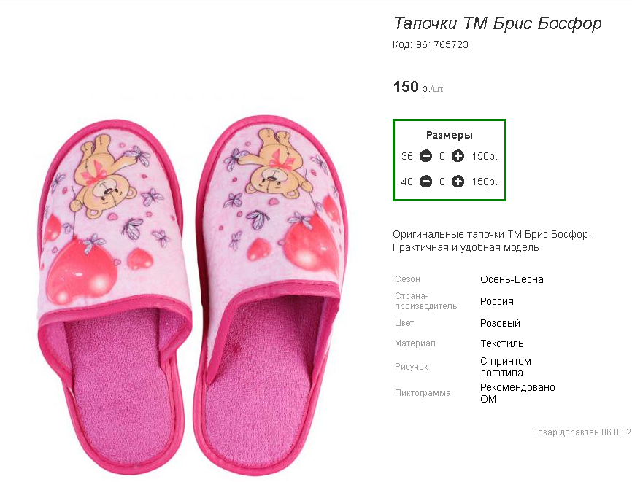The image size is (632, 482).
Task: Select the size 40 label
Action: point(407,182)
